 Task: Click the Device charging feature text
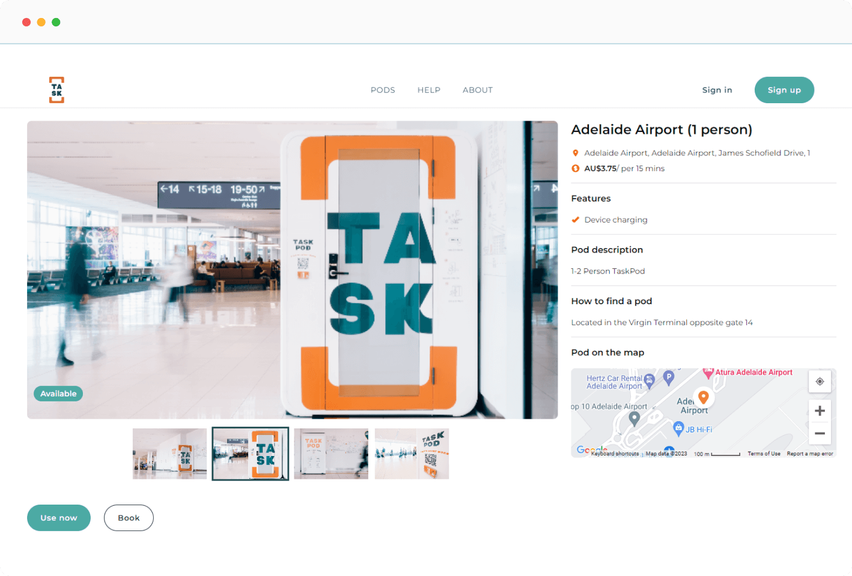[616, 220]
